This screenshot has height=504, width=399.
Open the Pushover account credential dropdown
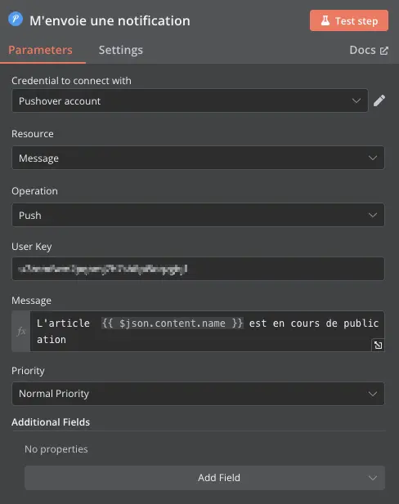190,100
